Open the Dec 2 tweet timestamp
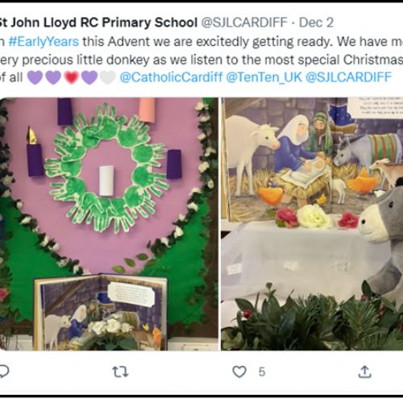 click(x=316, y=23)
